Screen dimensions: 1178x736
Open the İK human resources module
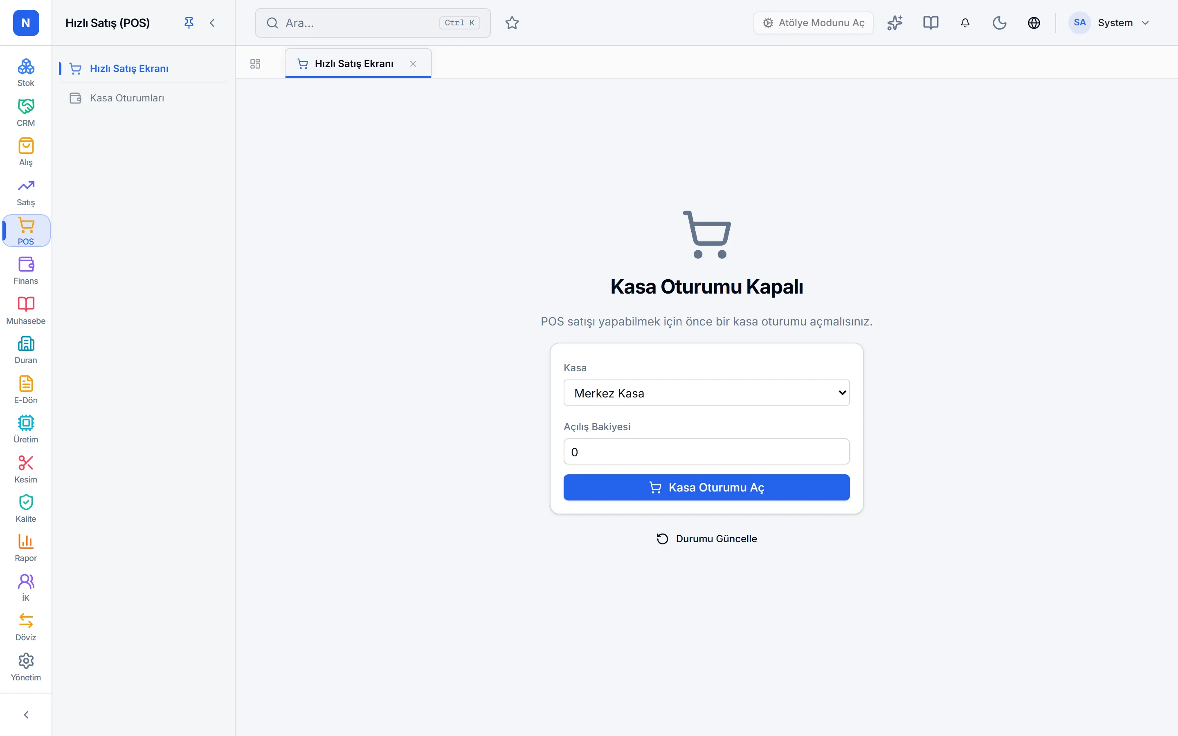(x=26, y=588)
